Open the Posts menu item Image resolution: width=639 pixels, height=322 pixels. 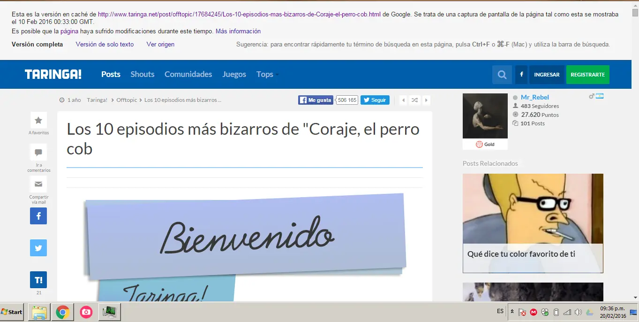coord(111,74)
